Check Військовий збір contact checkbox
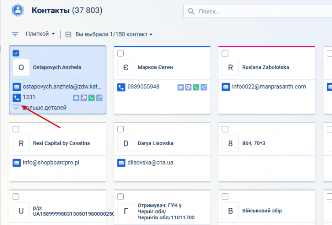Screen dimensions: 332x225 coord(225,197)
